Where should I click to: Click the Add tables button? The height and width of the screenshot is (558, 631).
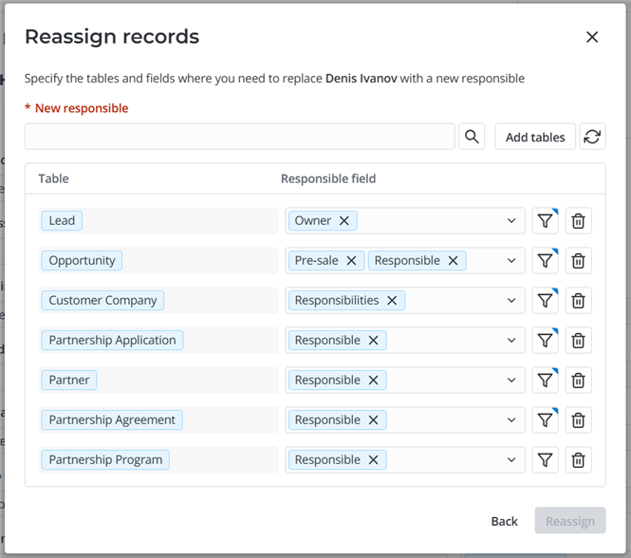pyautogui.click(x=535, y=137)
